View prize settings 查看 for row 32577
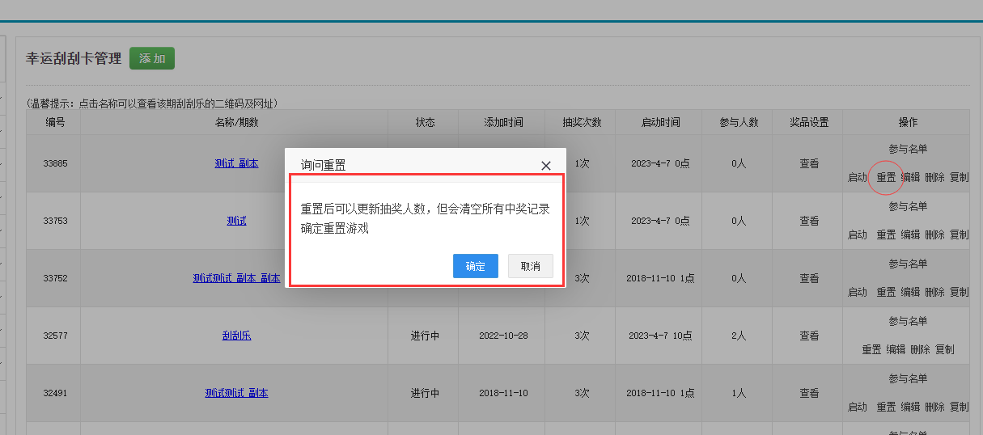Screen dimensions: 983x435 [809, 336]
